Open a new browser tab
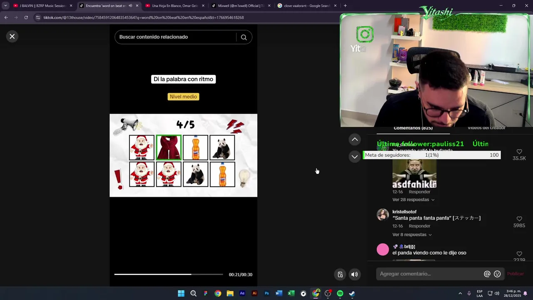533x300 pixels. pos(345,6)
